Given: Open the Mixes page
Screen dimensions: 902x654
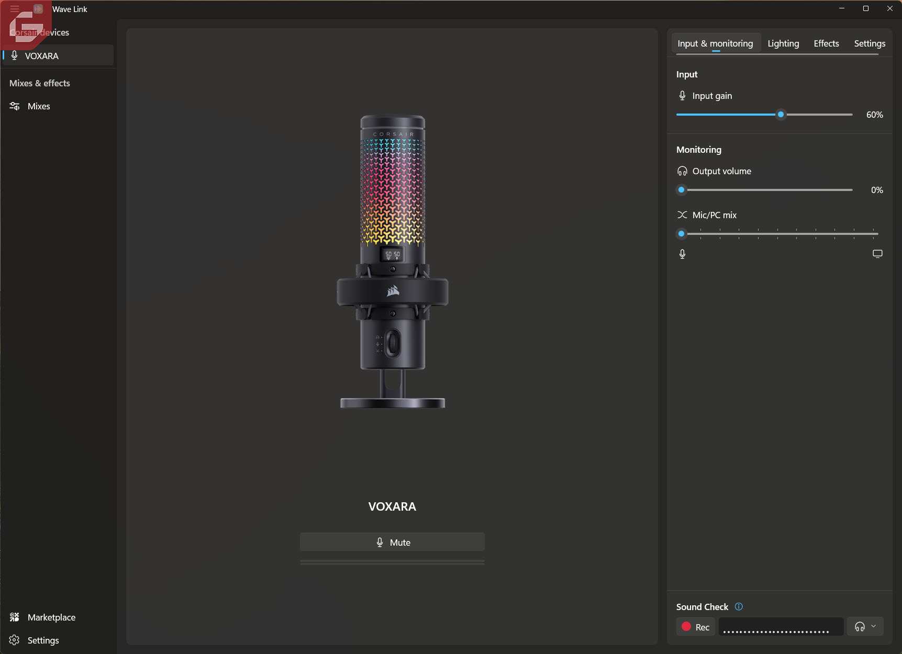Looking at the screenshot, I should click(58, 106).
